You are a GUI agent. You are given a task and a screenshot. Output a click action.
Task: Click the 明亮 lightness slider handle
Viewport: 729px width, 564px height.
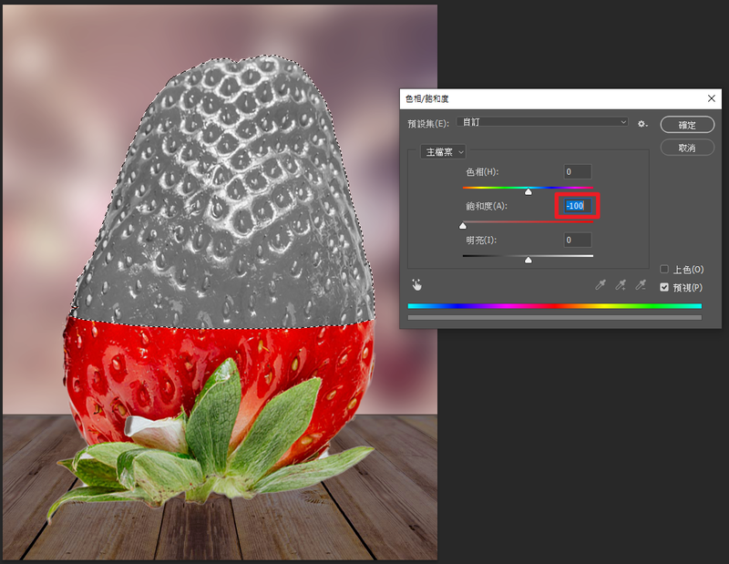pyautogui.click(x=528, y=260)
